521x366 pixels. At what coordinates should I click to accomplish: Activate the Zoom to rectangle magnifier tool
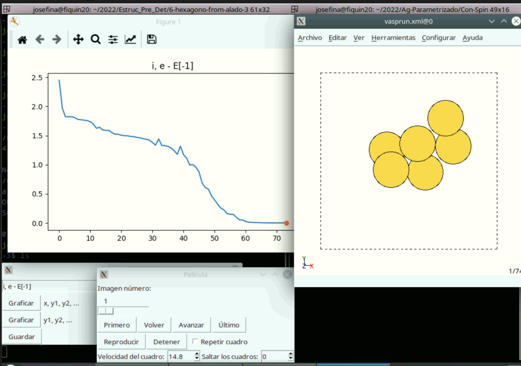point(95,40)
